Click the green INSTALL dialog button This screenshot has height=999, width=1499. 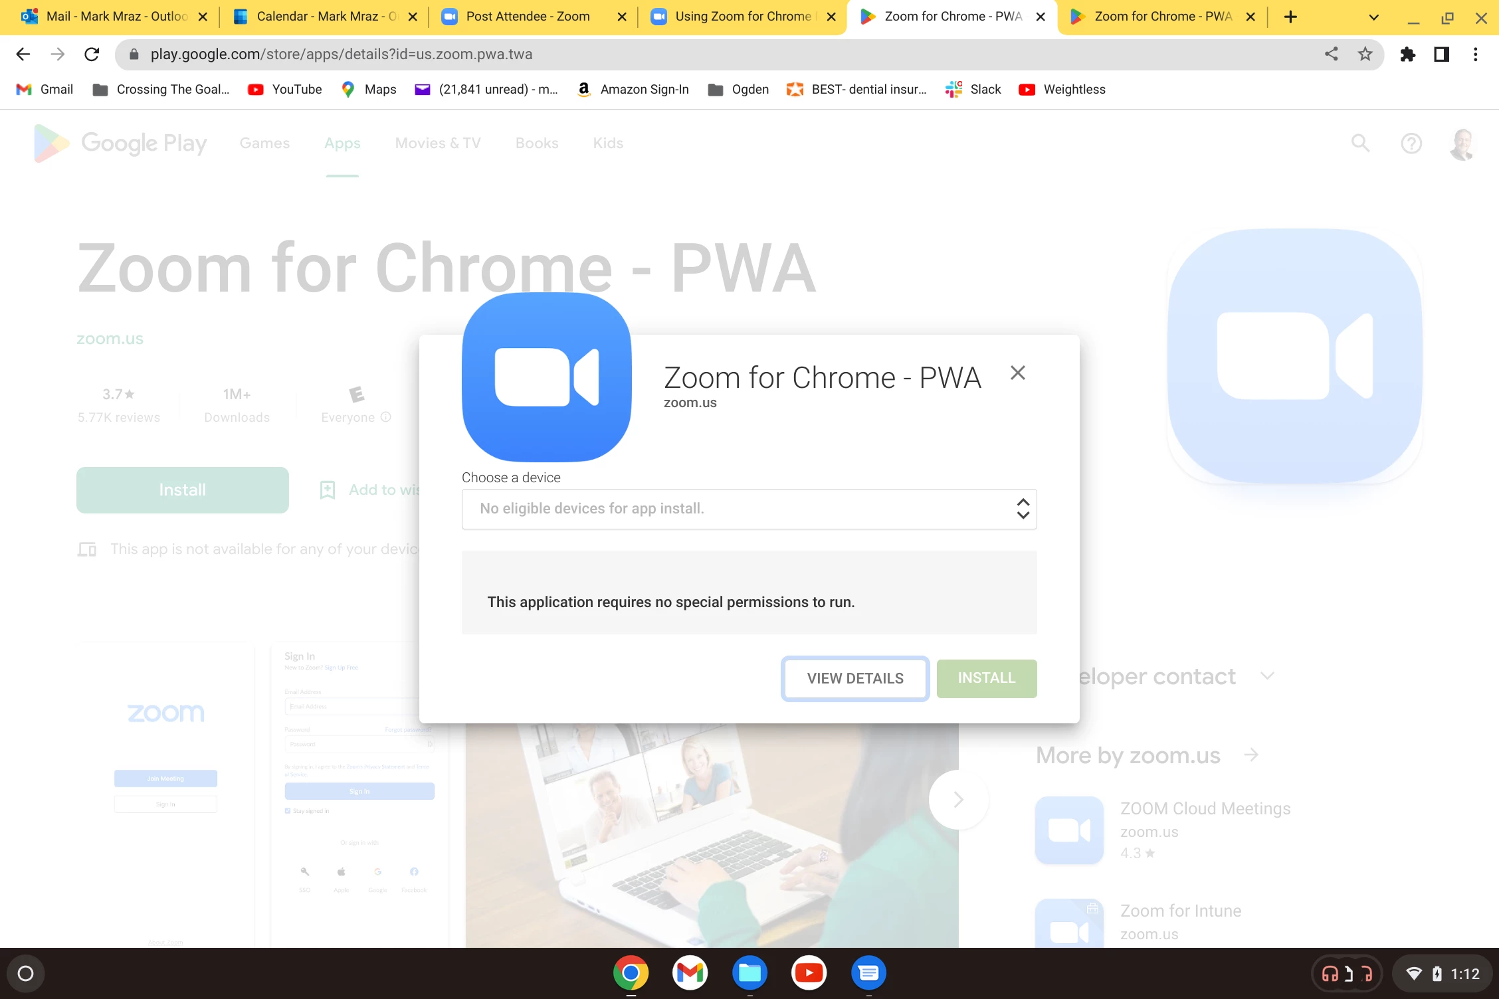986,678
